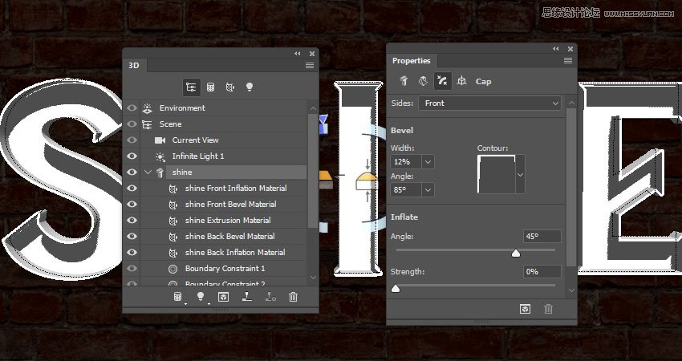Viewport: 682px width, 361px height.
Task: Select the Current View row
Action: pyautogui.click(x=224, y=140)
